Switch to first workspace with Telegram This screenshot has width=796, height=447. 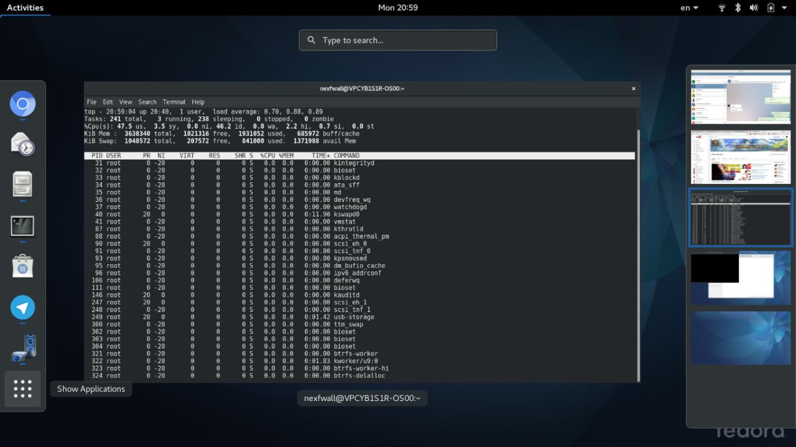[740, 98]
